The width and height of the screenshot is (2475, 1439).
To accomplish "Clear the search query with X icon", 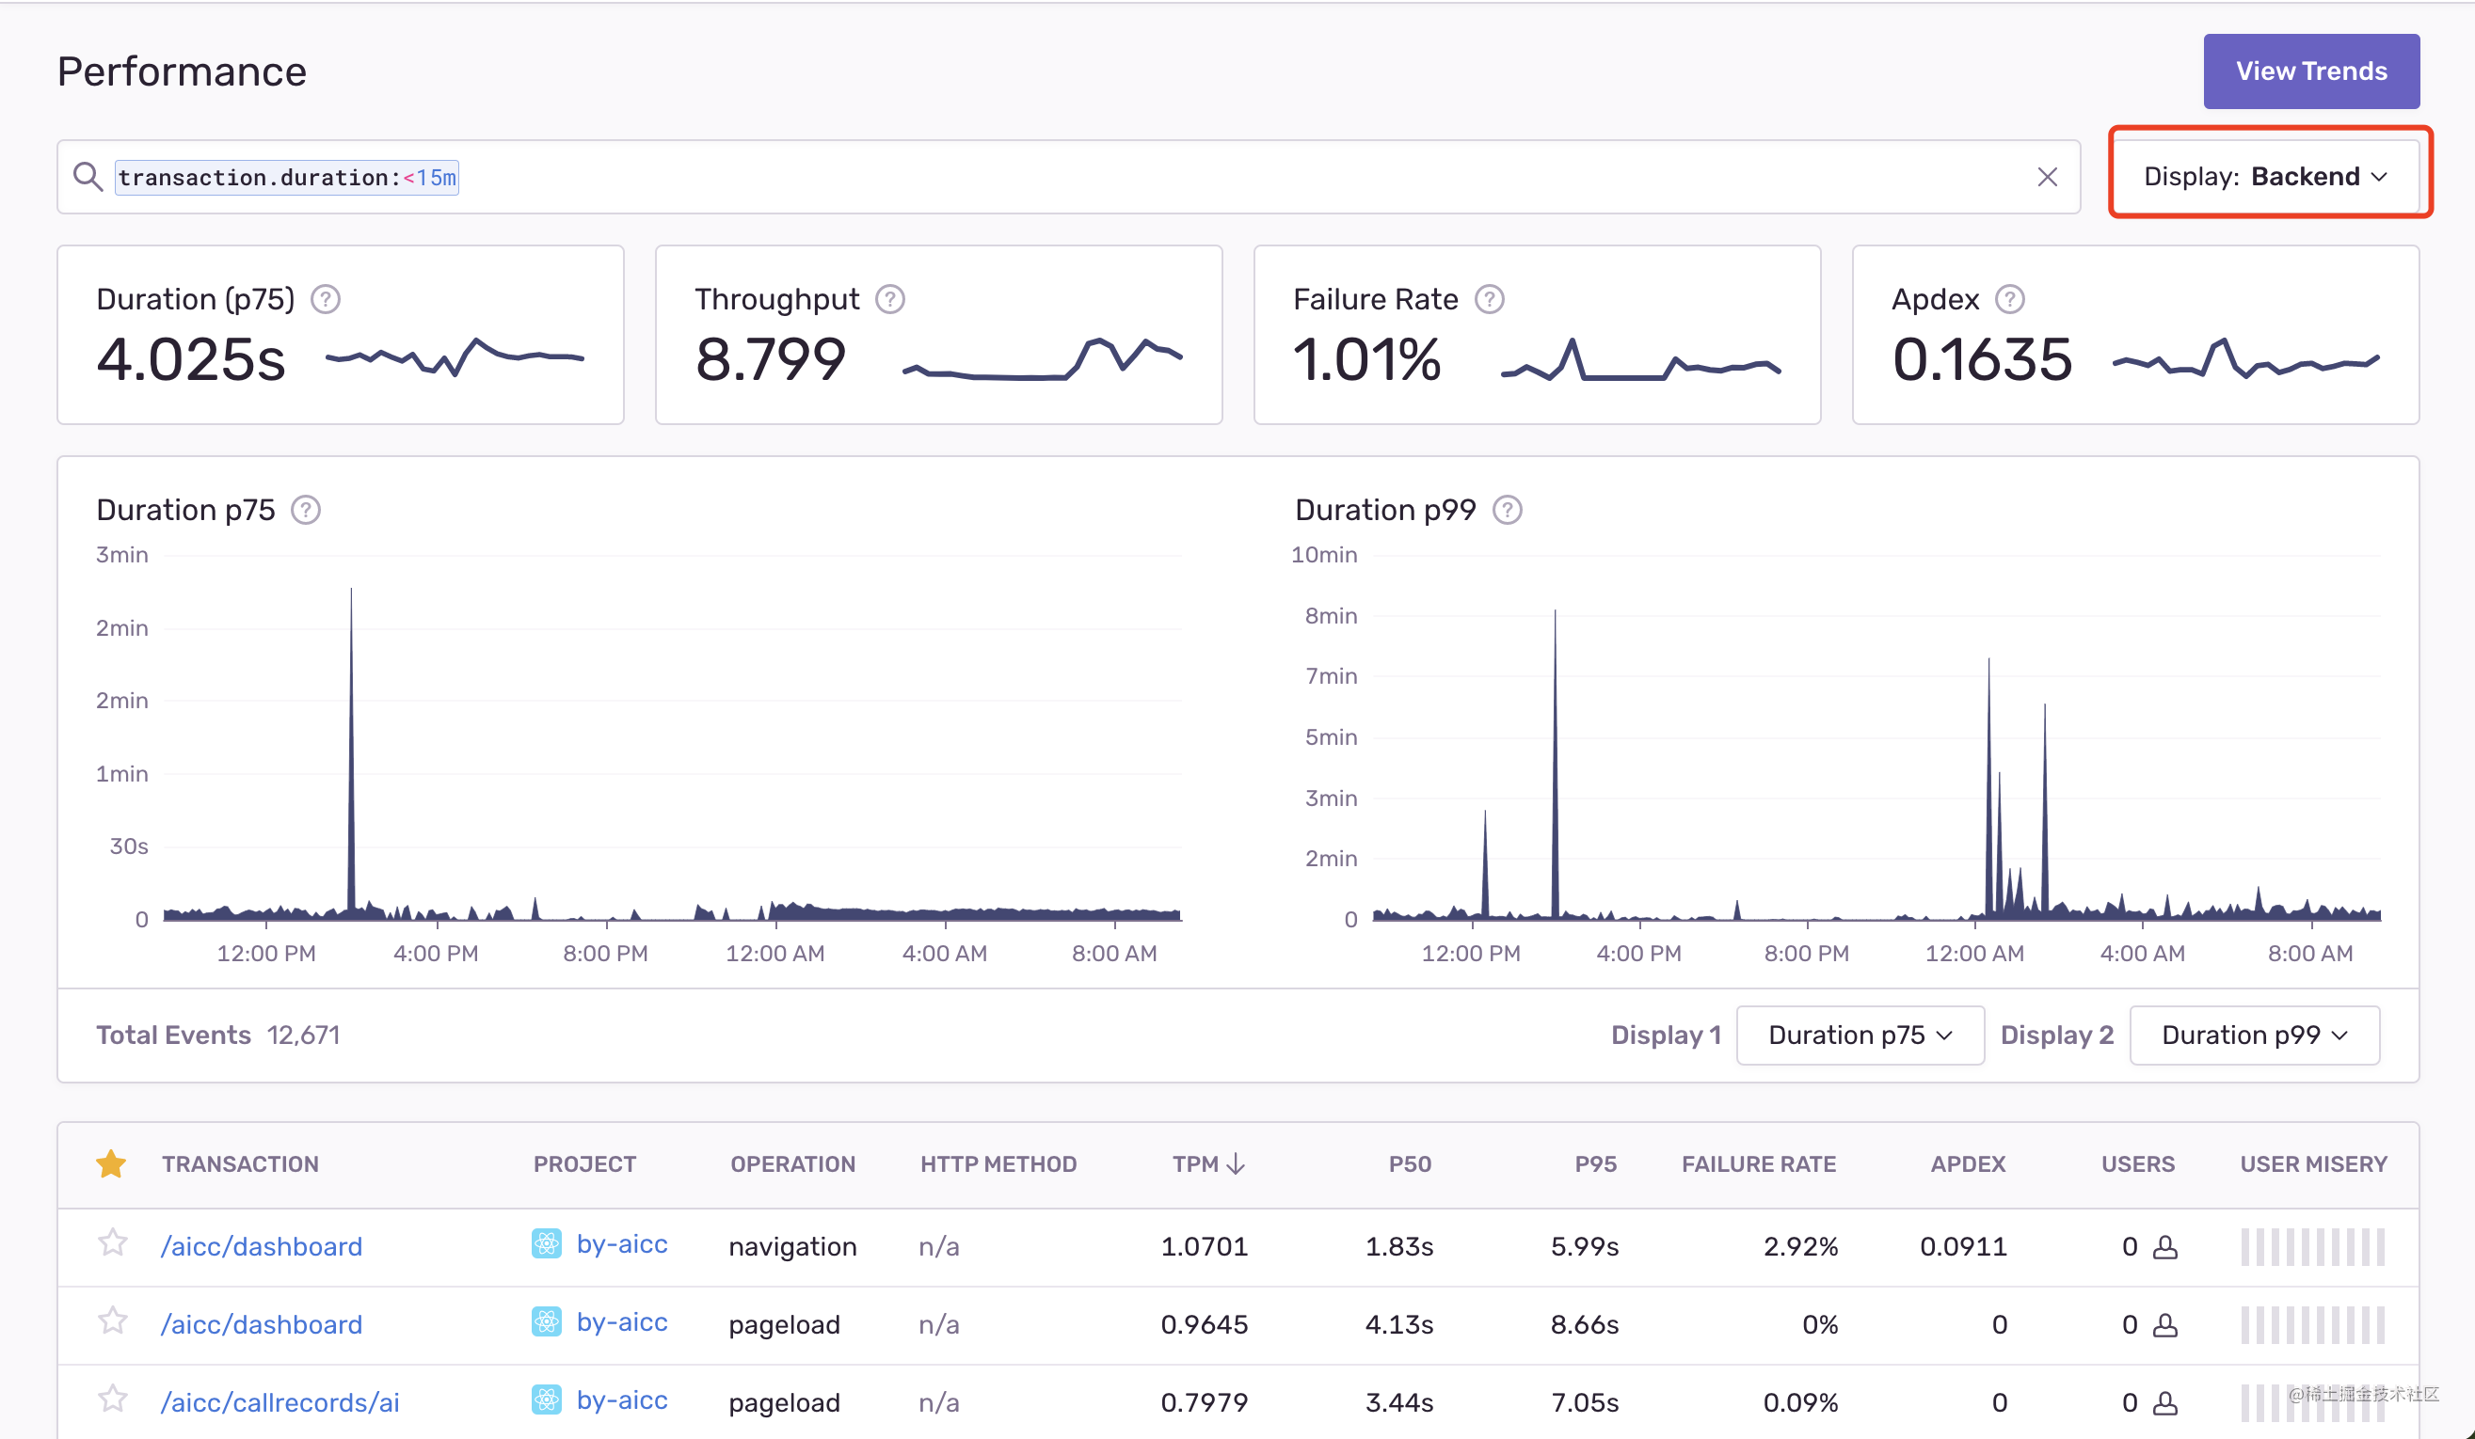I will (2047, 177).
